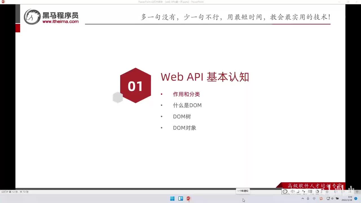
Task: Open the volume tray icon
Action: 332,198
